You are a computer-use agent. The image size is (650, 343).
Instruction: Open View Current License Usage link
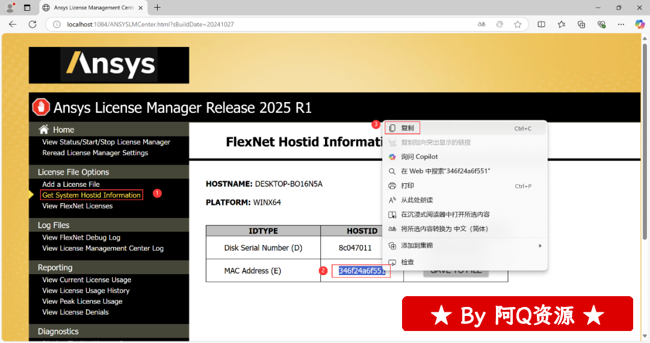(x=87, y=280)
